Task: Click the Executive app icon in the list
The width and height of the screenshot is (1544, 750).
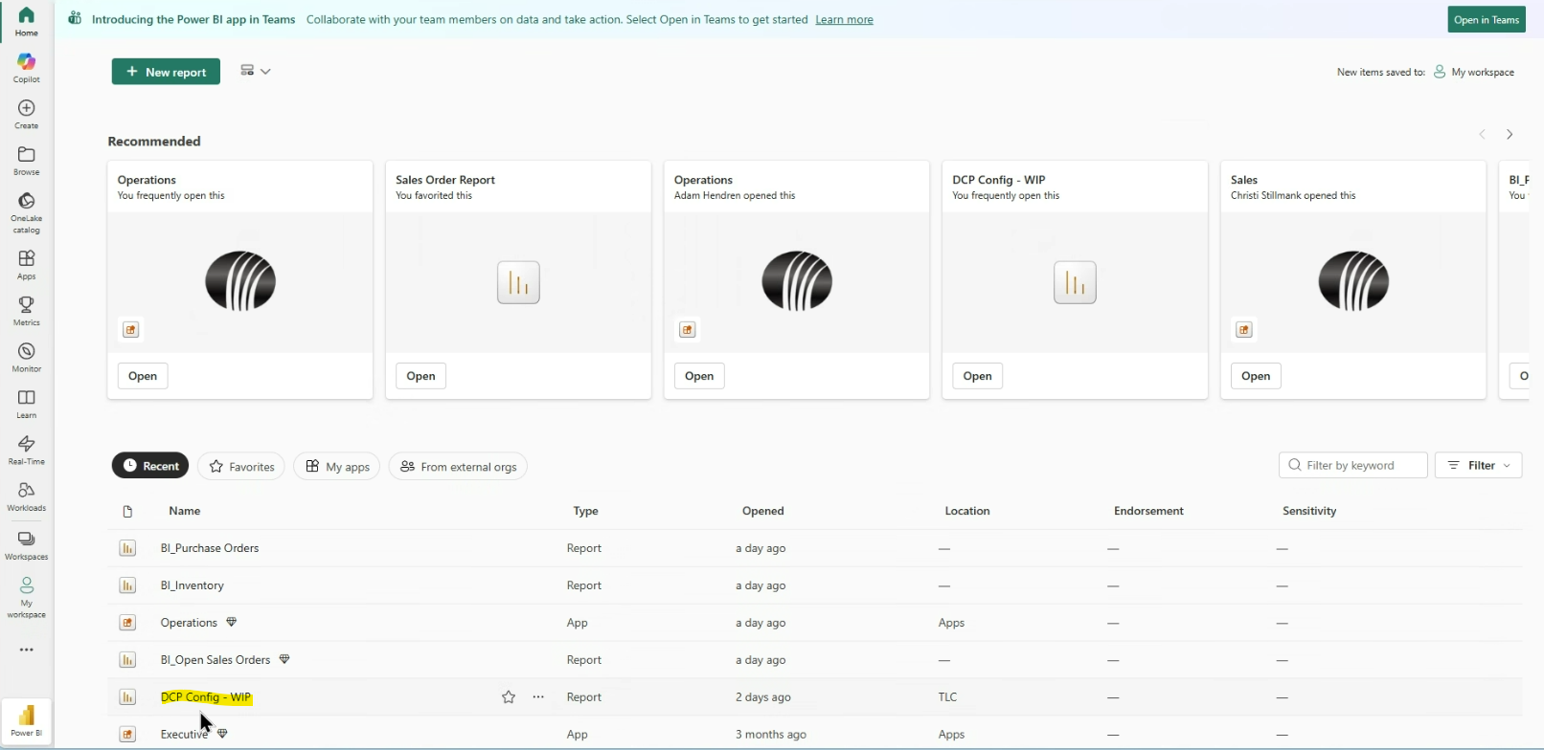Action: [127, 735]
